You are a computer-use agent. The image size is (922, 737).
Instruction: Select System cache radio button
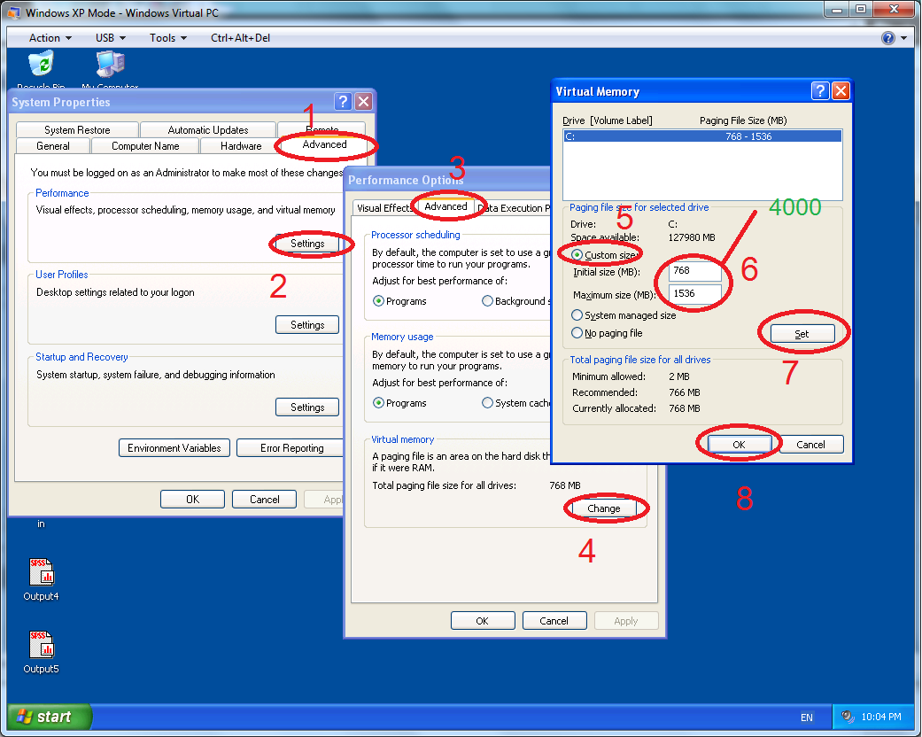coord(487,403)
